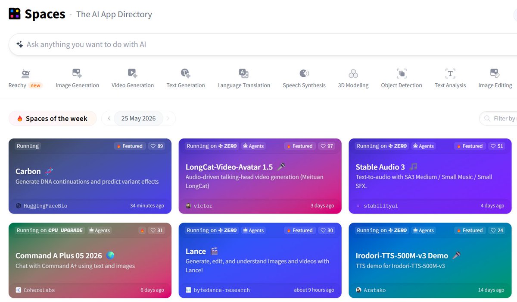Open the Command A Plus 05 2026 title
The image size is (517, 302).
click(59, 255)
